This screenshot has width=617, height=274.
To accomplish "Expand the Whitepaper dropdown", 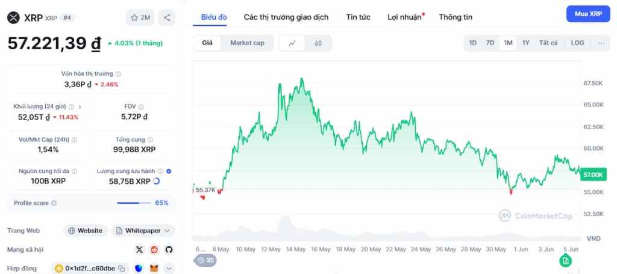I will pos(166,231).
